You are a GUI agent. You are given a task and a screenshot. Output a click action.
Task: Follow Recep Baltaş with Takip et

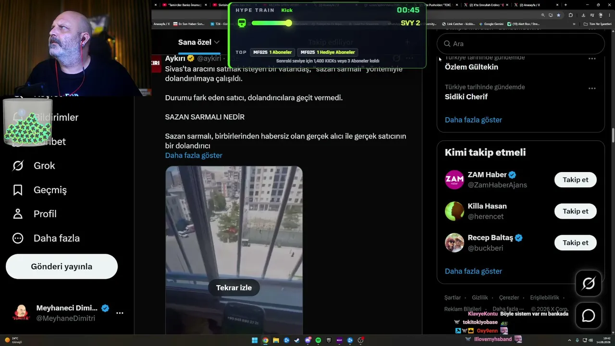click(x=576, y=243)
